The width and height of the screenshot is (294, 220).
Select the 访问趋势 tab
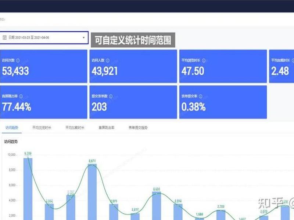coord(12,128)
